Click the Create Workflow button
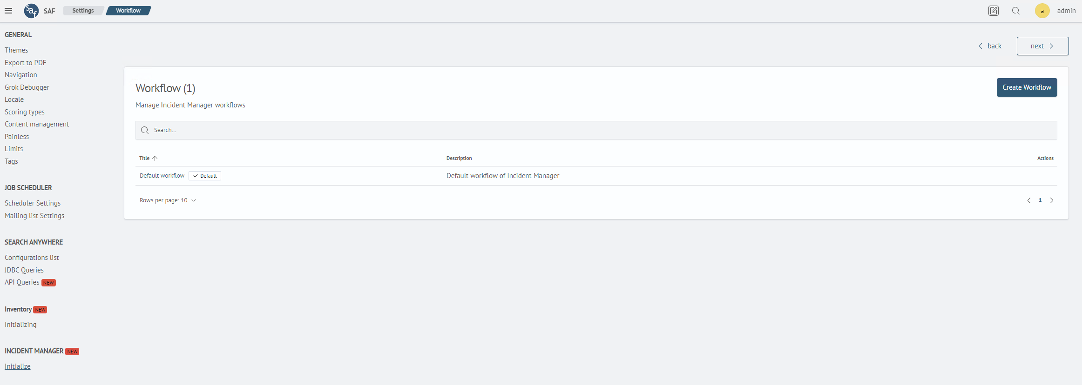The height and width of the screenshot is (385, 1082). pos(1027,87)
